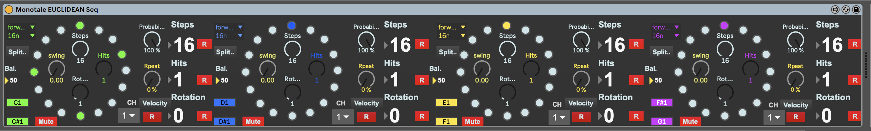Viewport: 871px width, 131px height.
Task: Mute the green C#1 sequencer
Action: pos(46,122)
